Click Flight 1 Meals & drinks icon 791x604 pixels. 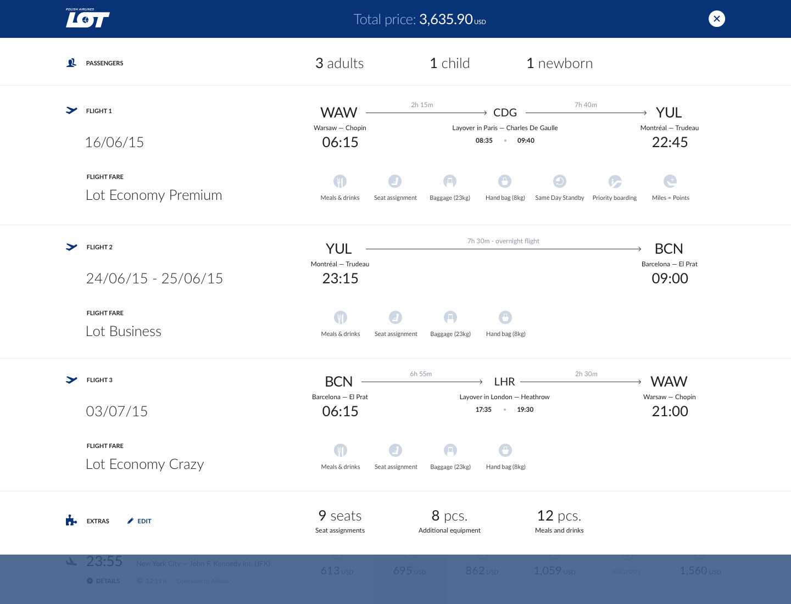(340, 181)
